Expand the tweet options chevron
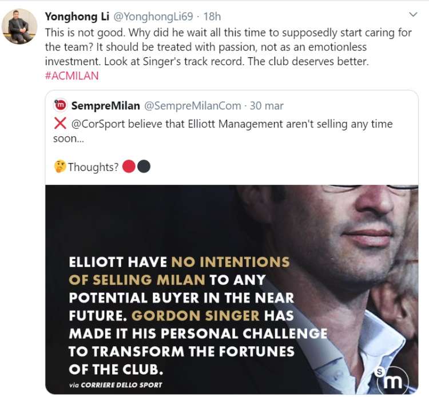 pos(413,14)
